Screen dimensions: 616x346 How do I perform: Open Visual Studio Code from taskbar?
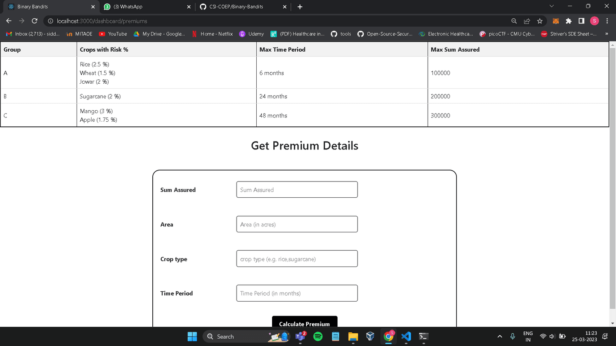(406, 337)
